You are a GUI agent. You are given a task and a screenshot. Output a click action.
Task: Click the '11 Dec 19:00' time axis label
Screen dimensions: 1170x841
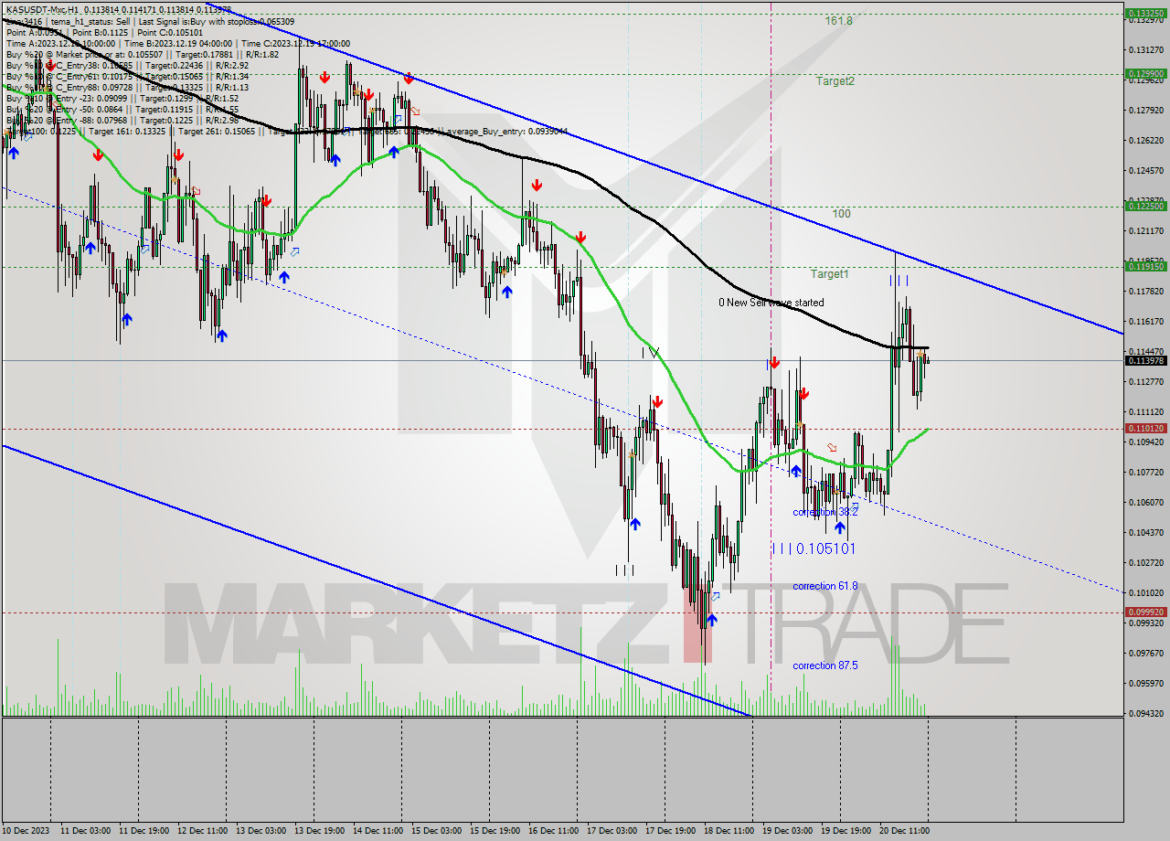(144, 831)
